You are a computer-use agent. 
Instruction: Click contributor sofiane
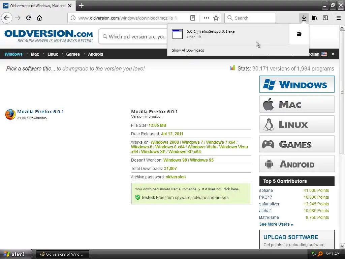tap(266, 191)
